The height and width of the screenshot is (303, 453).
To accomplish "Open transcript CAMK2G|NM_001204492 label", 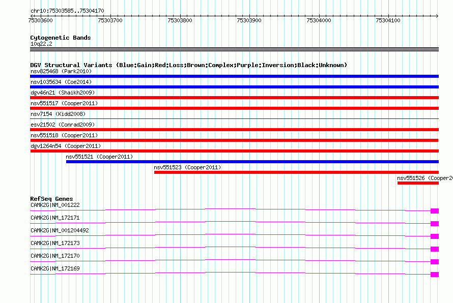I will point(60,231).
